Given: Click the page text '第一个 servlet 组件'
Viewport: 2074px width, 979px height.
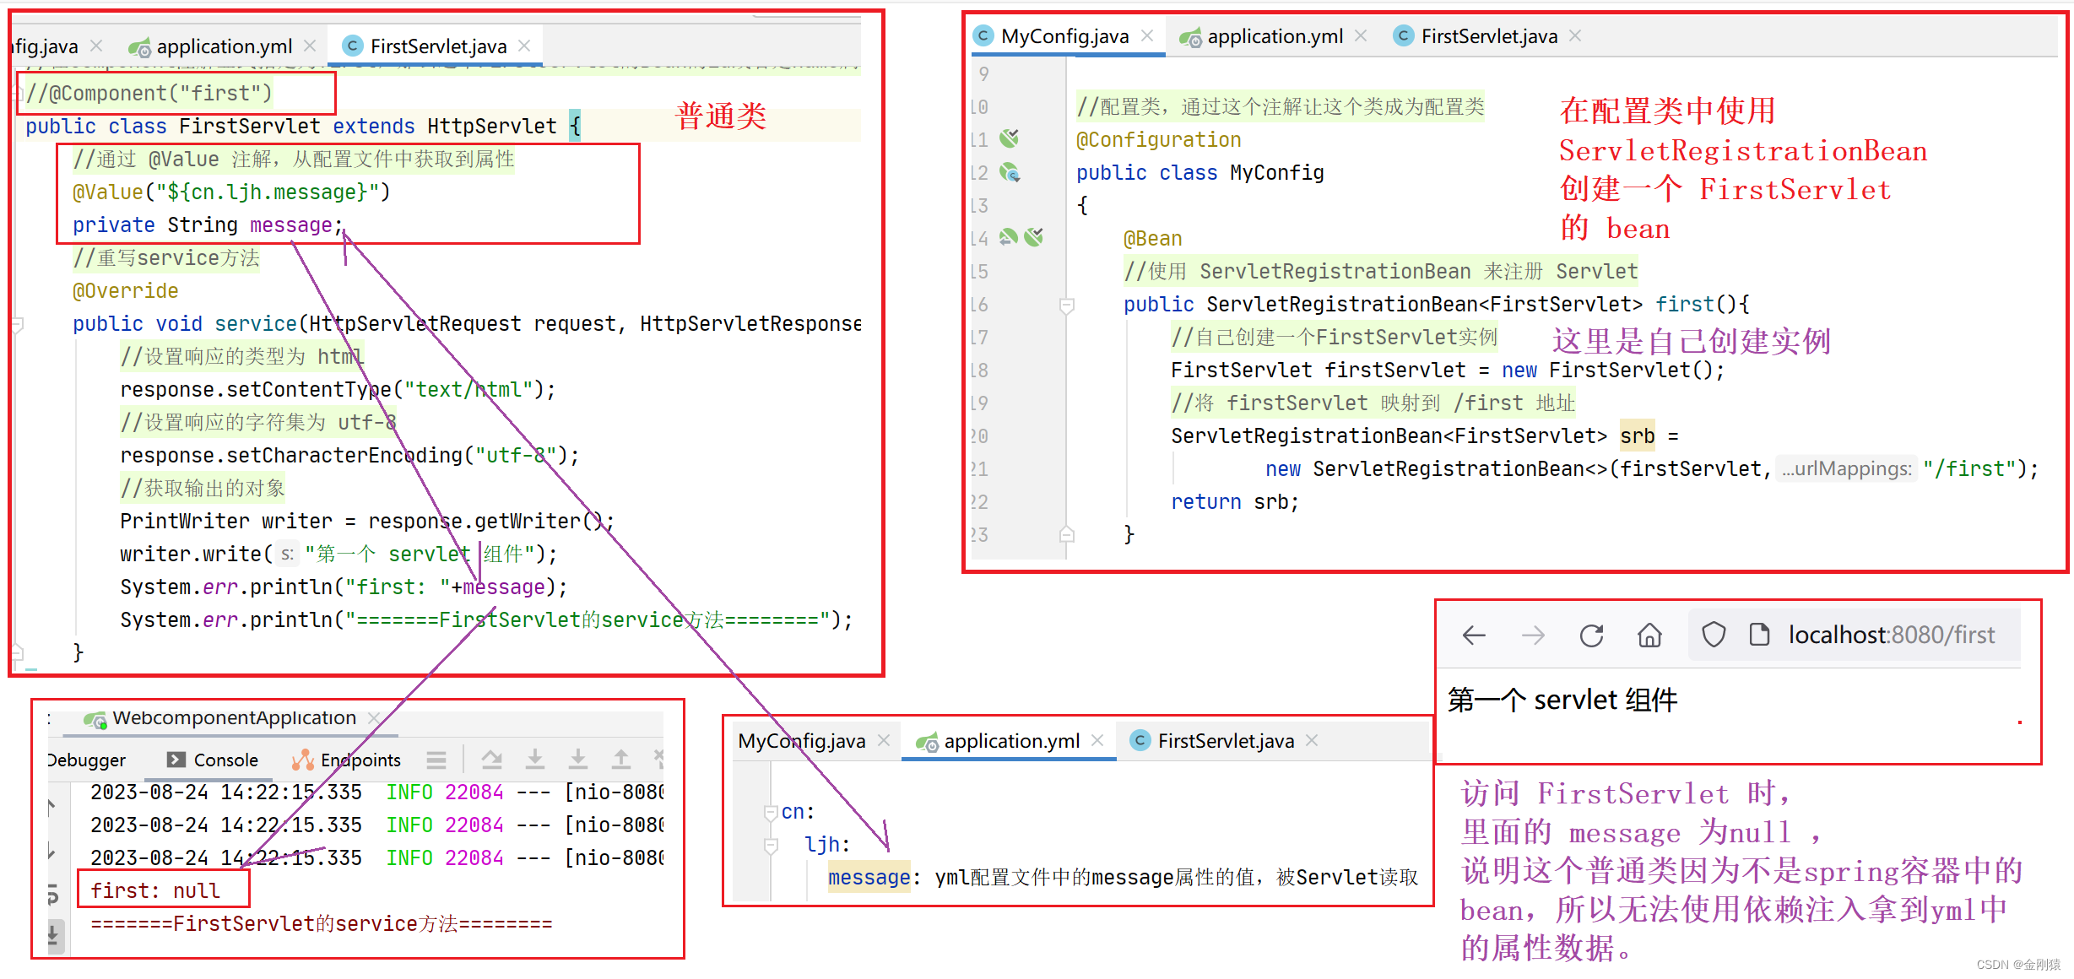Looking at the screenshot, I should (x=1562, y=700).
